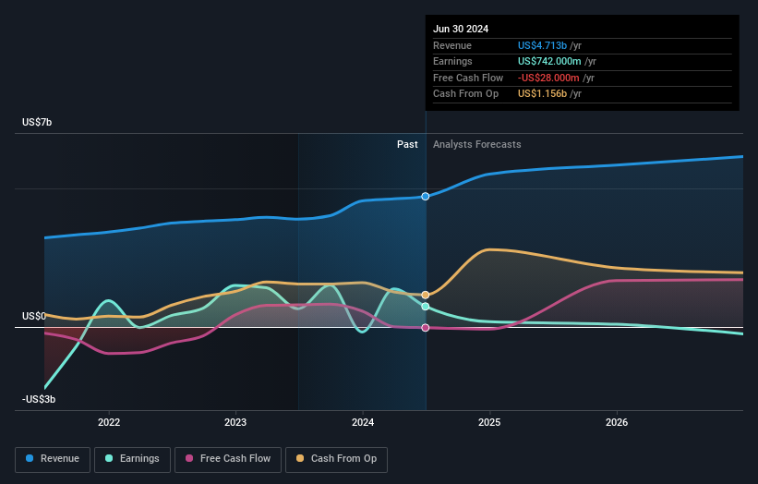Toggle the Cash From Op legend button
758x484 pixels.
click(336, 459)
